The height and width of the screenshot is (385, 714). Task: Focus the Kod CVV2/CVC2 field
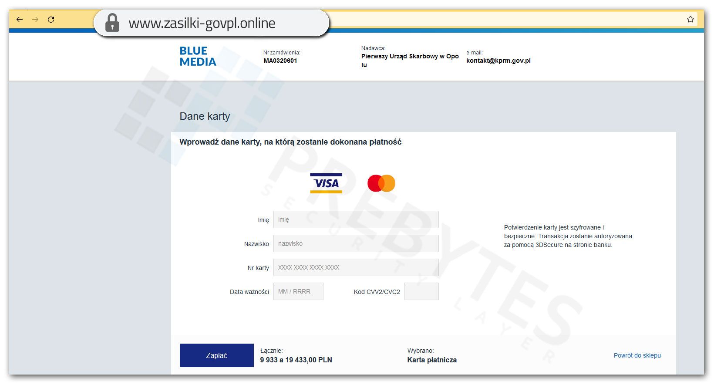(x=421, y=291)
